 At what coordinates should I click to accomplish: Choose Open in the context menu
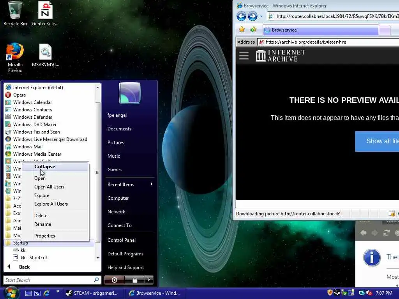pyautogui.click(x=55, y=178)
